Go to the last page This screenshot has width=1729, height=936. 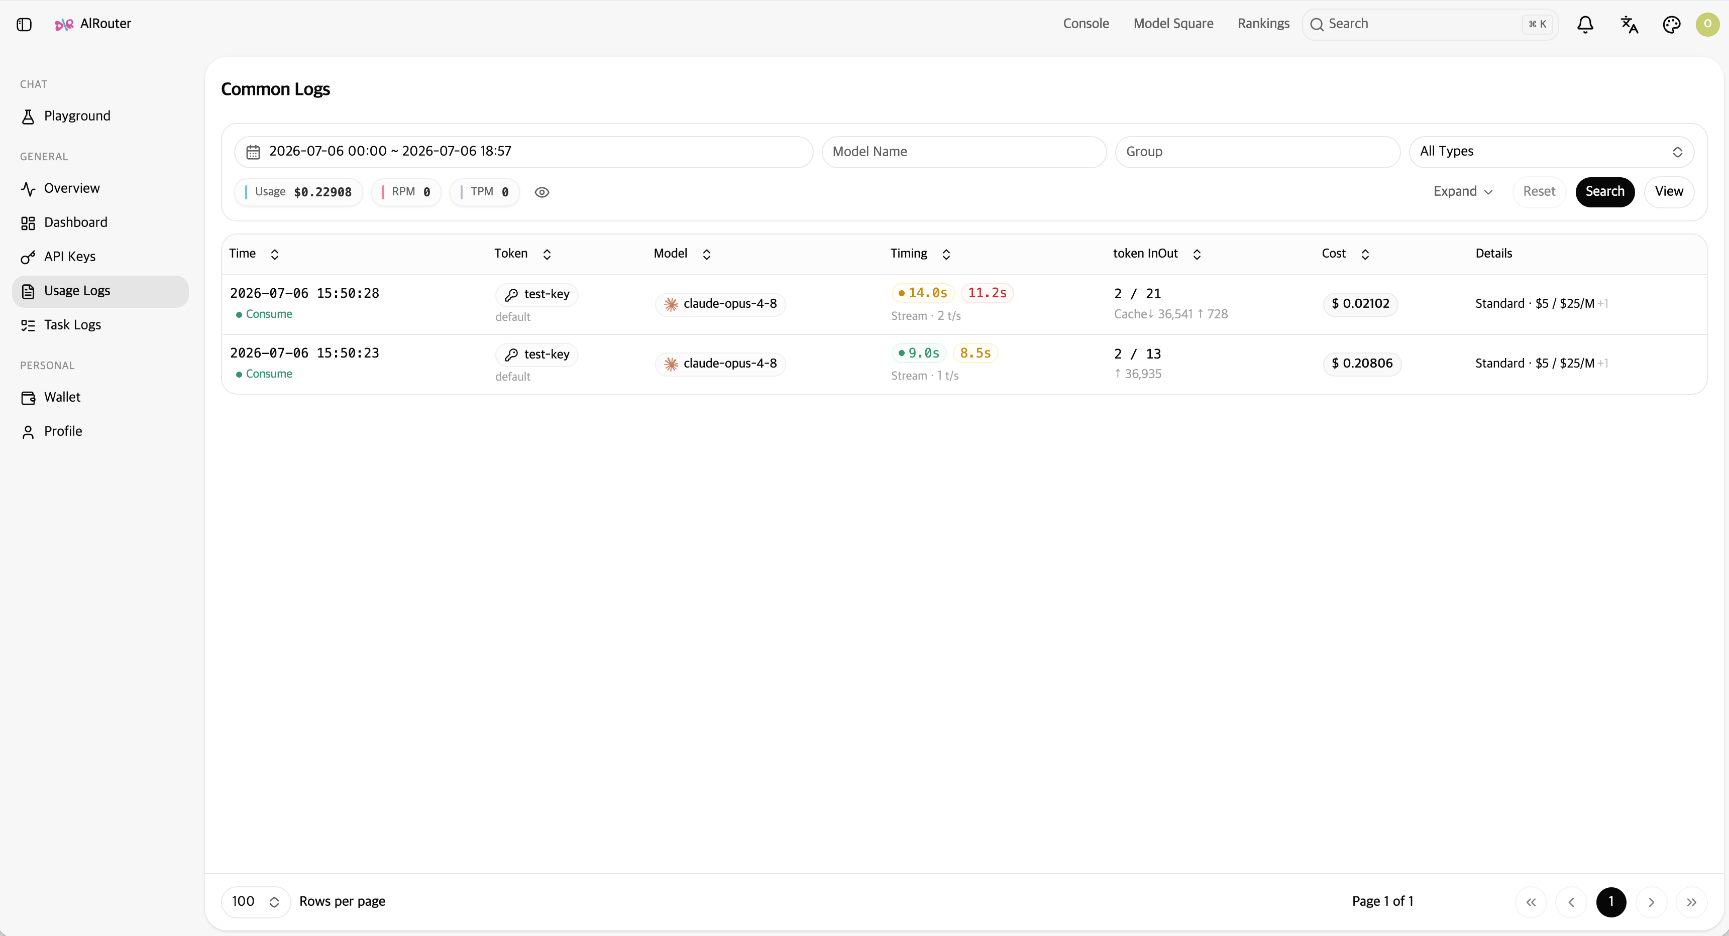tap(1691, 902)
